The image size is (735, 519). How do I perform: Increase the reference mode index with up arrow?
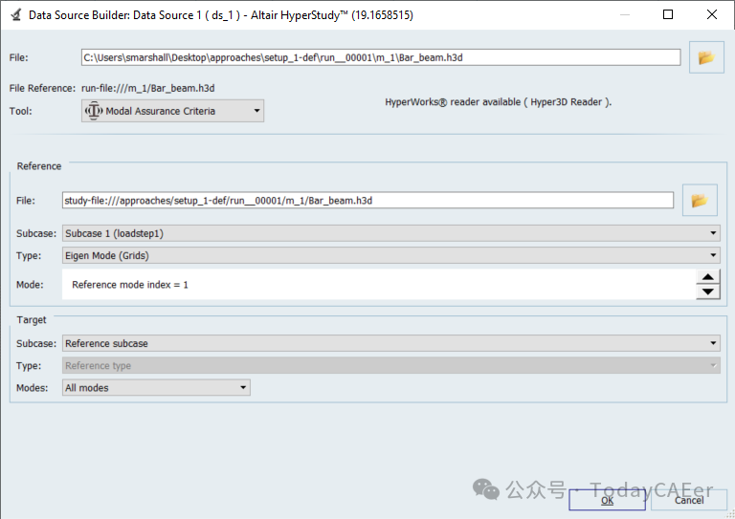tap(708, 277)
